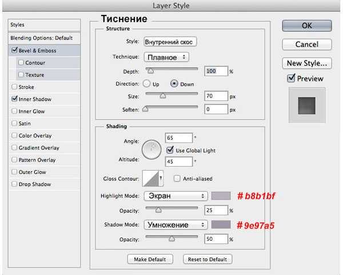The width and height of the screenshot is (343, 275).
Task: Toggle the Preview checkbox
Action: 291,78
